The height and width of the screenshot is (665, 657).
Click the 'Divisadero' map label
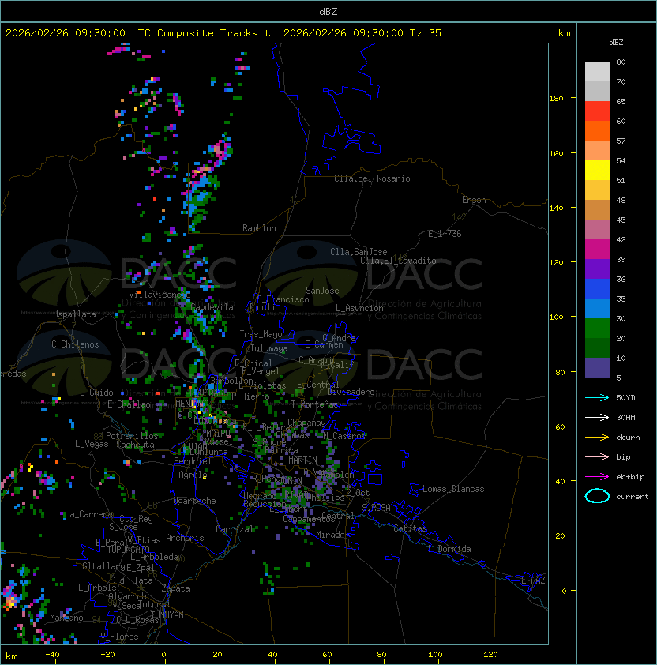[351, 392]
